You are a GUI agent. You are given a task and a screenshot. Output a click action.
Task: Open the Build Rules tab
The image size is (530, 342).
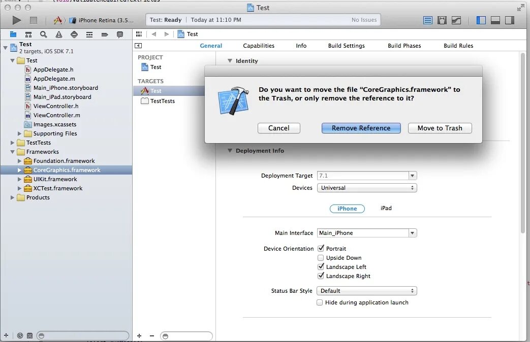coord(458,46)
